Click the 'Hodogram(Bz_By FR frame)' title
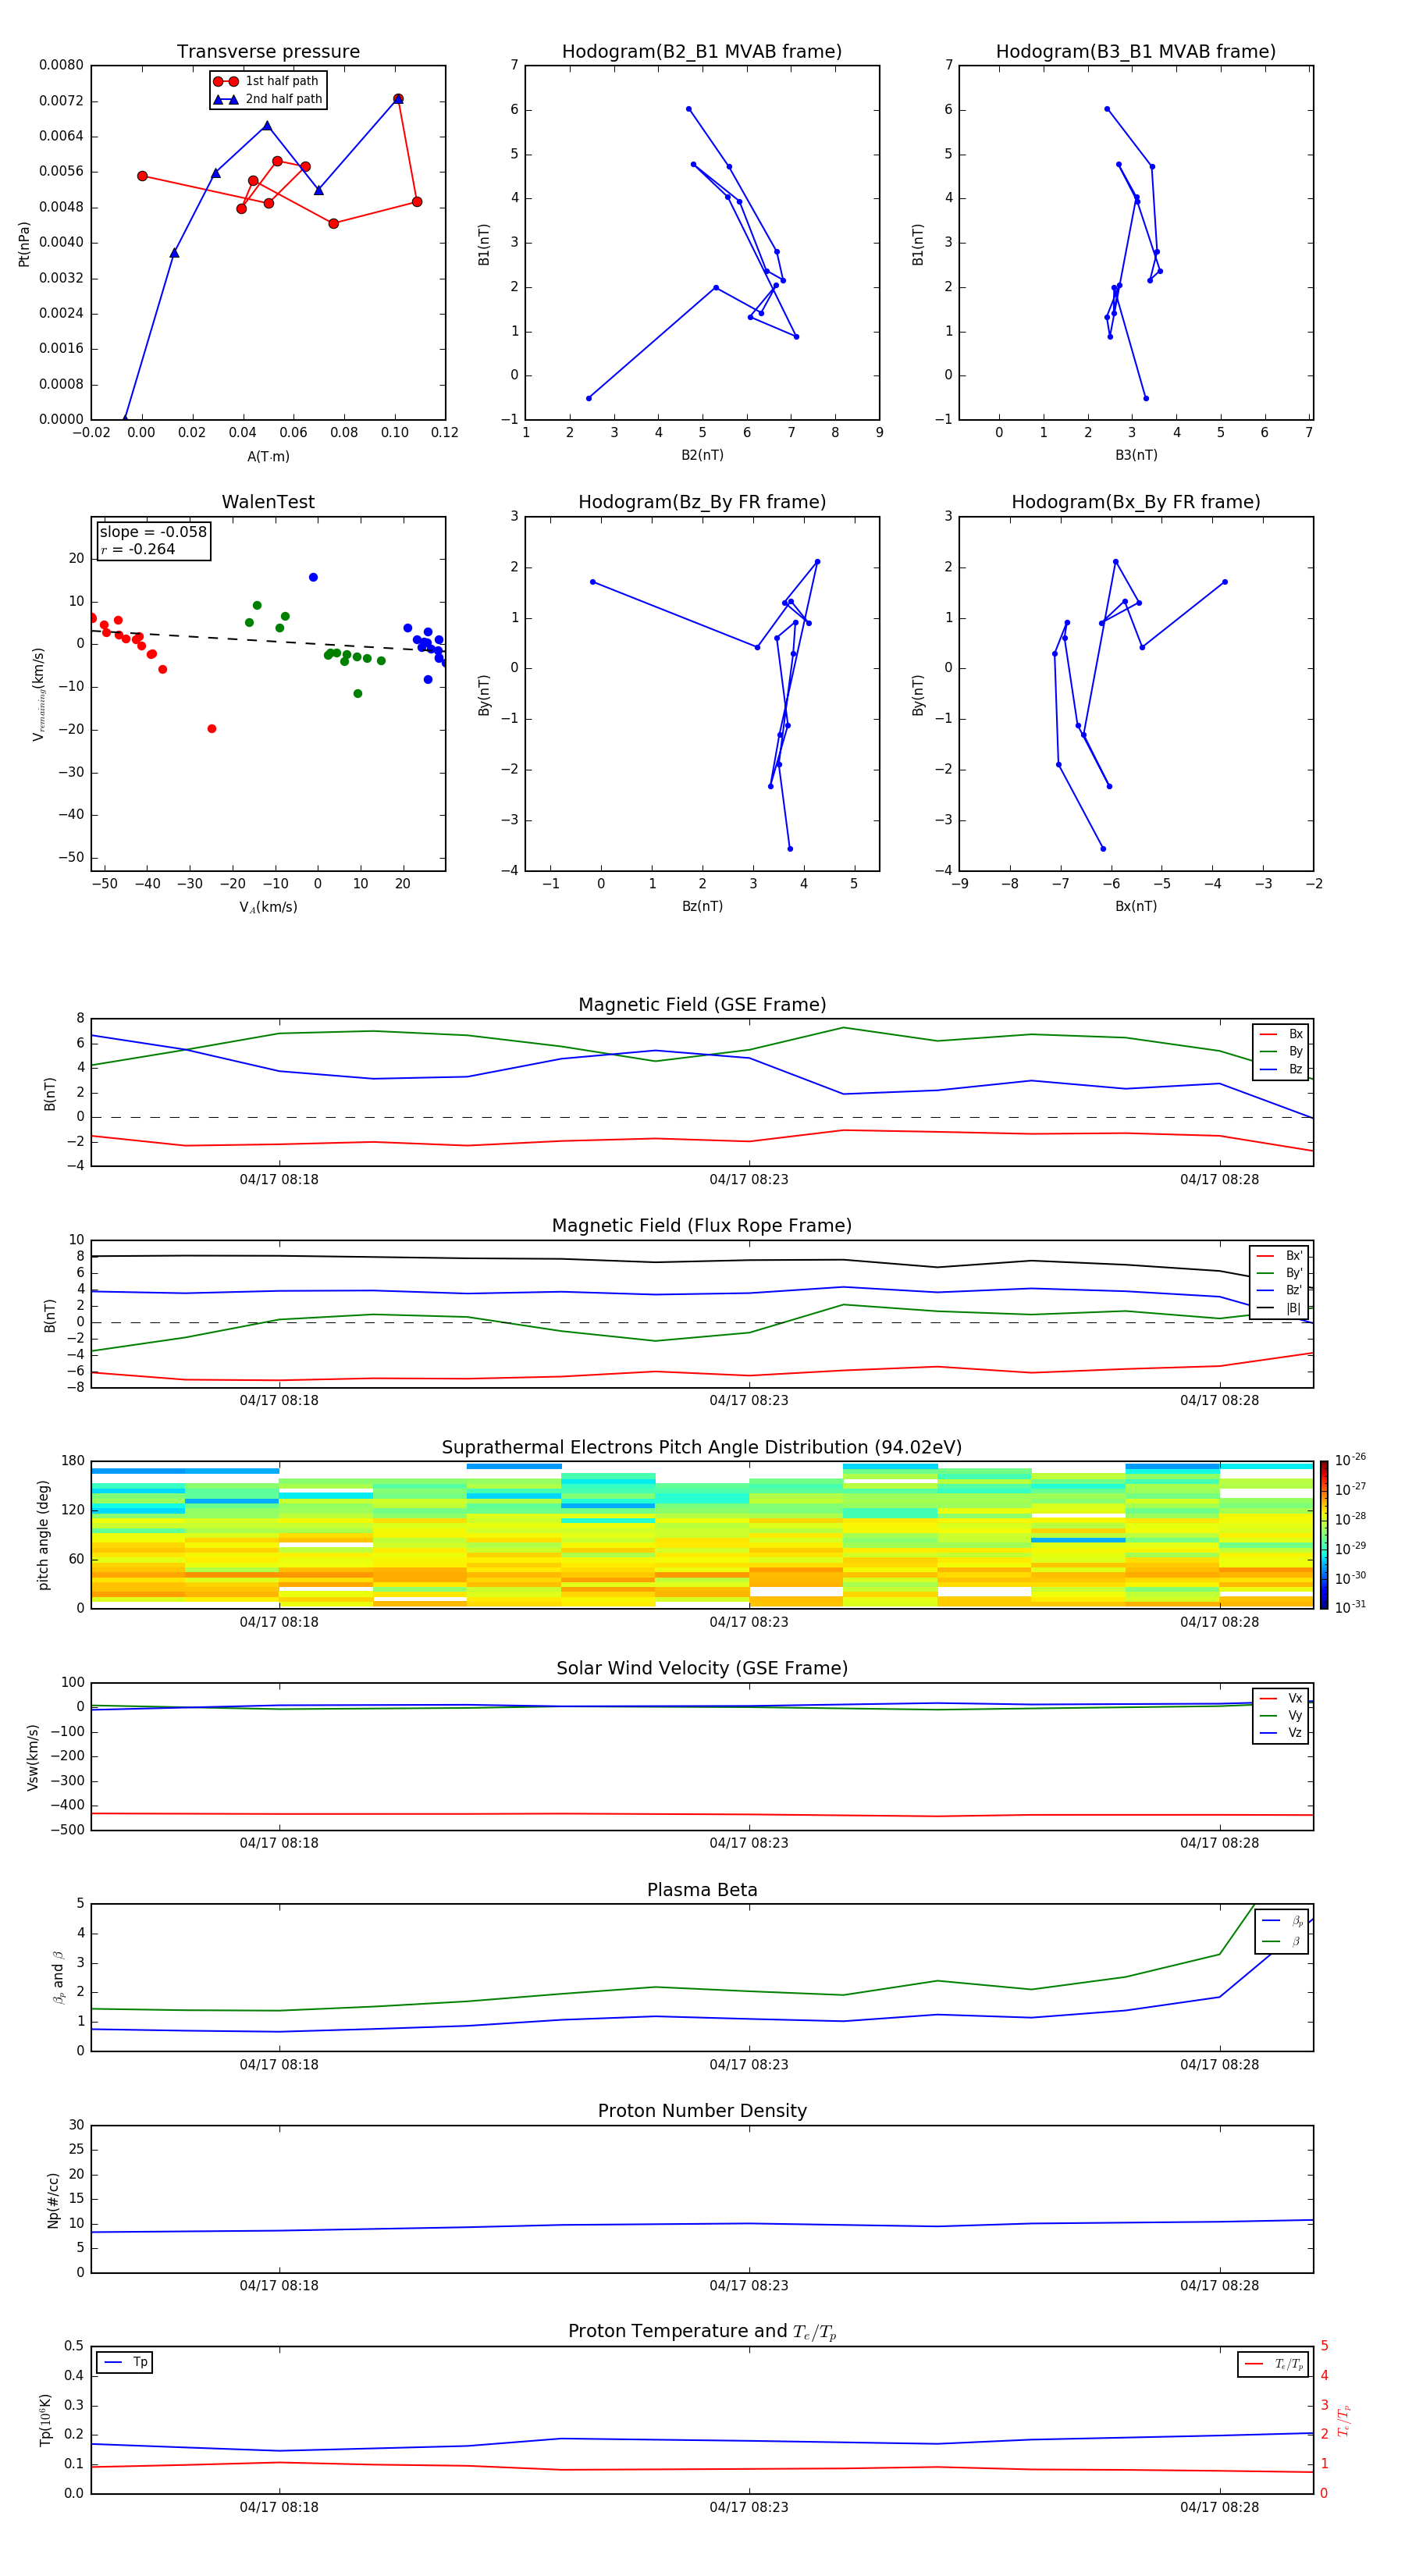Viewport: 1405px width, 2576px height. pos(702,502)
